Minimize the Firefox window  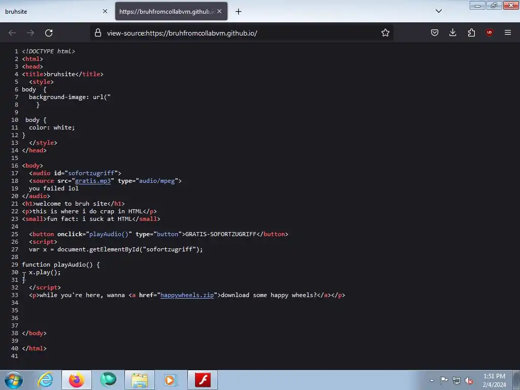coord(477,6)
